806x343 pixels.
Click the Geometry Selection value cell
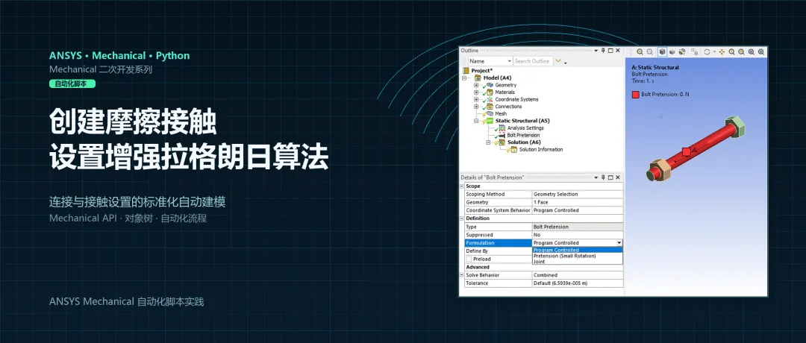point(577,194)
